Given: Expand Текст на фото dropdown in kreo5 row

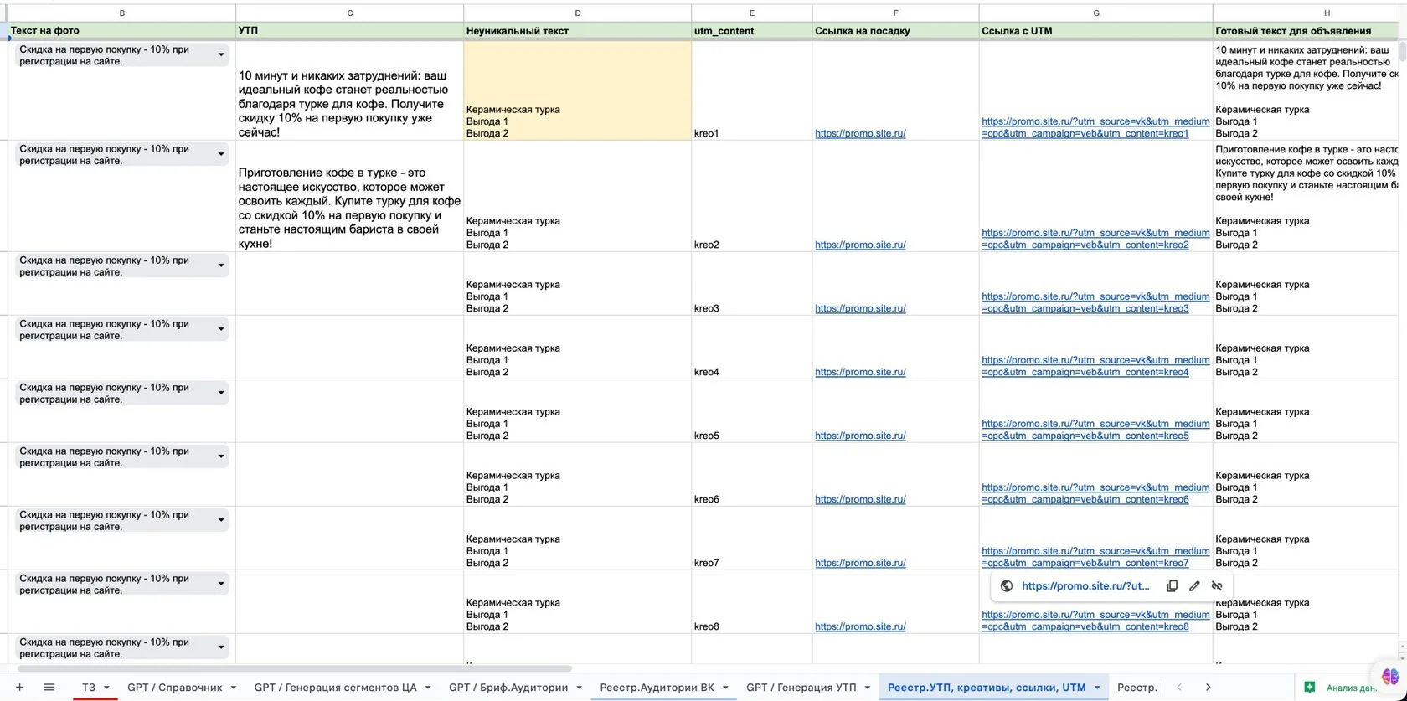Looking at the screenshot, I should tap(221, 394).
